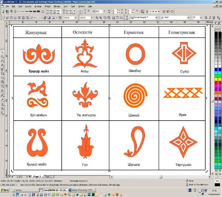
Task: Toggle the lock ratio padlock
Action: [x=89, y=10]
